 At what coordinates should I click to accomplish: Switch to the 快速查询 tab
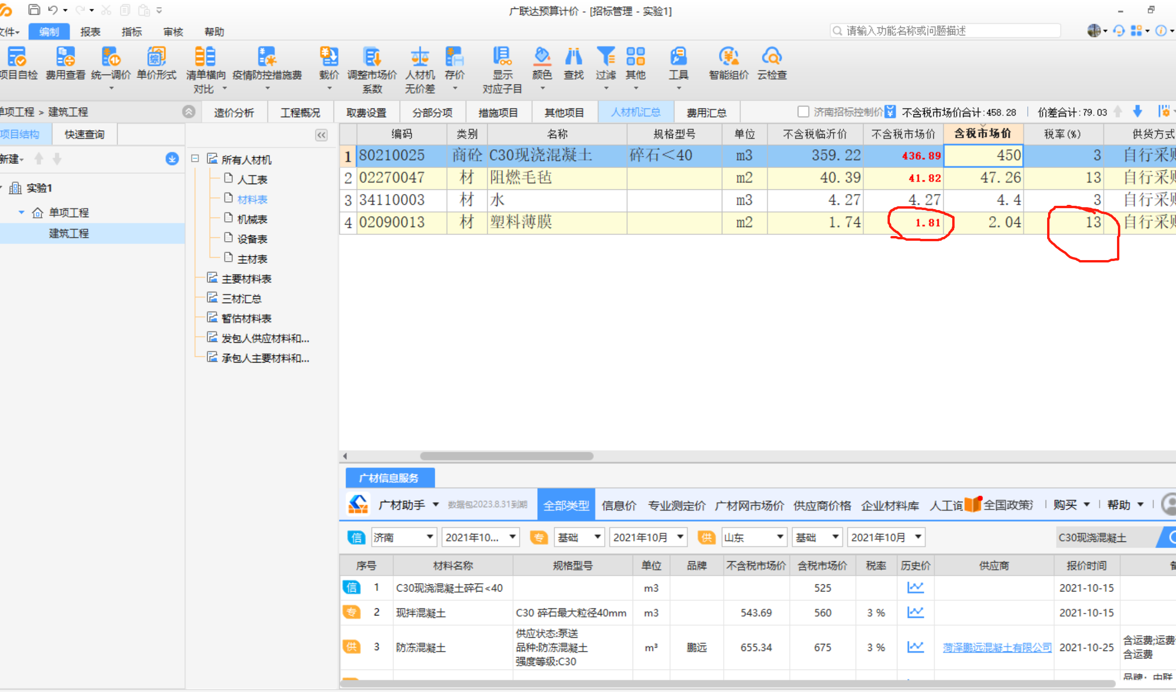pyautogui.click(x=85, y=135)
